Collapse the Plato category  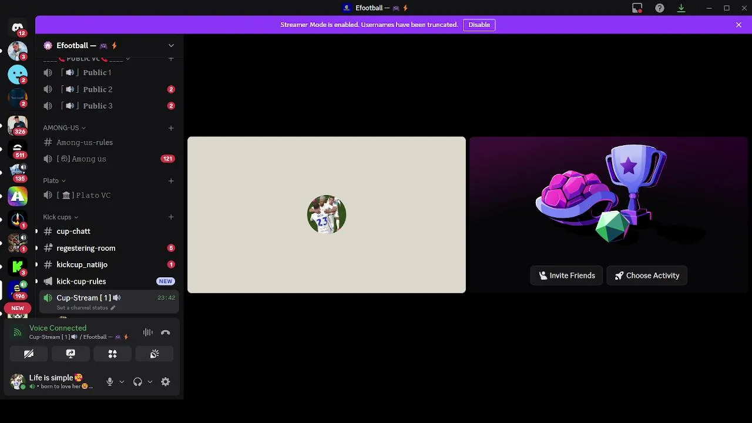point(54,180)
